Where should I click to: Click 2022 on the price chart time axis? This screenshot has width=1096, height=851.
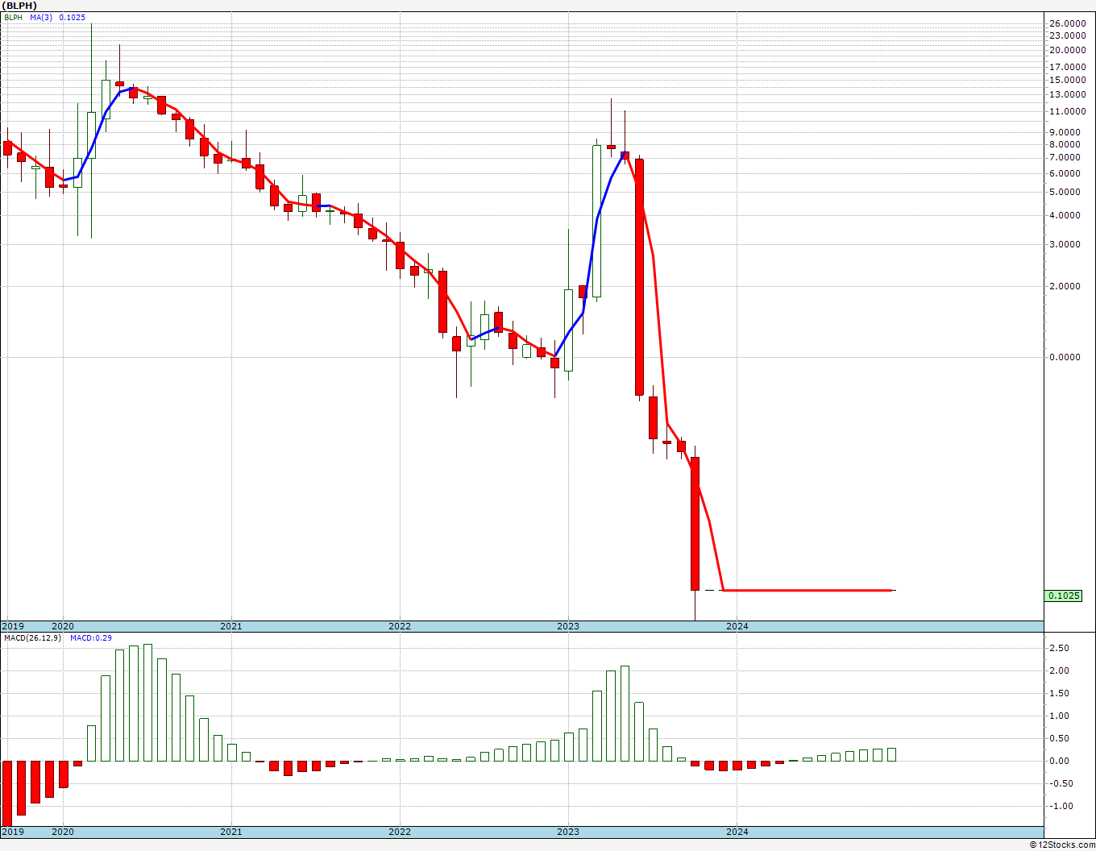pos(399,626)
